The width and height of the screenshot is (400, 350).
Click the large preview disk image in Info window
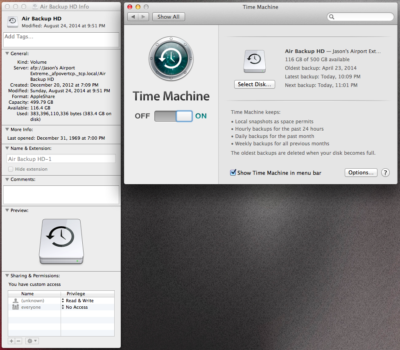pos(61,241)
